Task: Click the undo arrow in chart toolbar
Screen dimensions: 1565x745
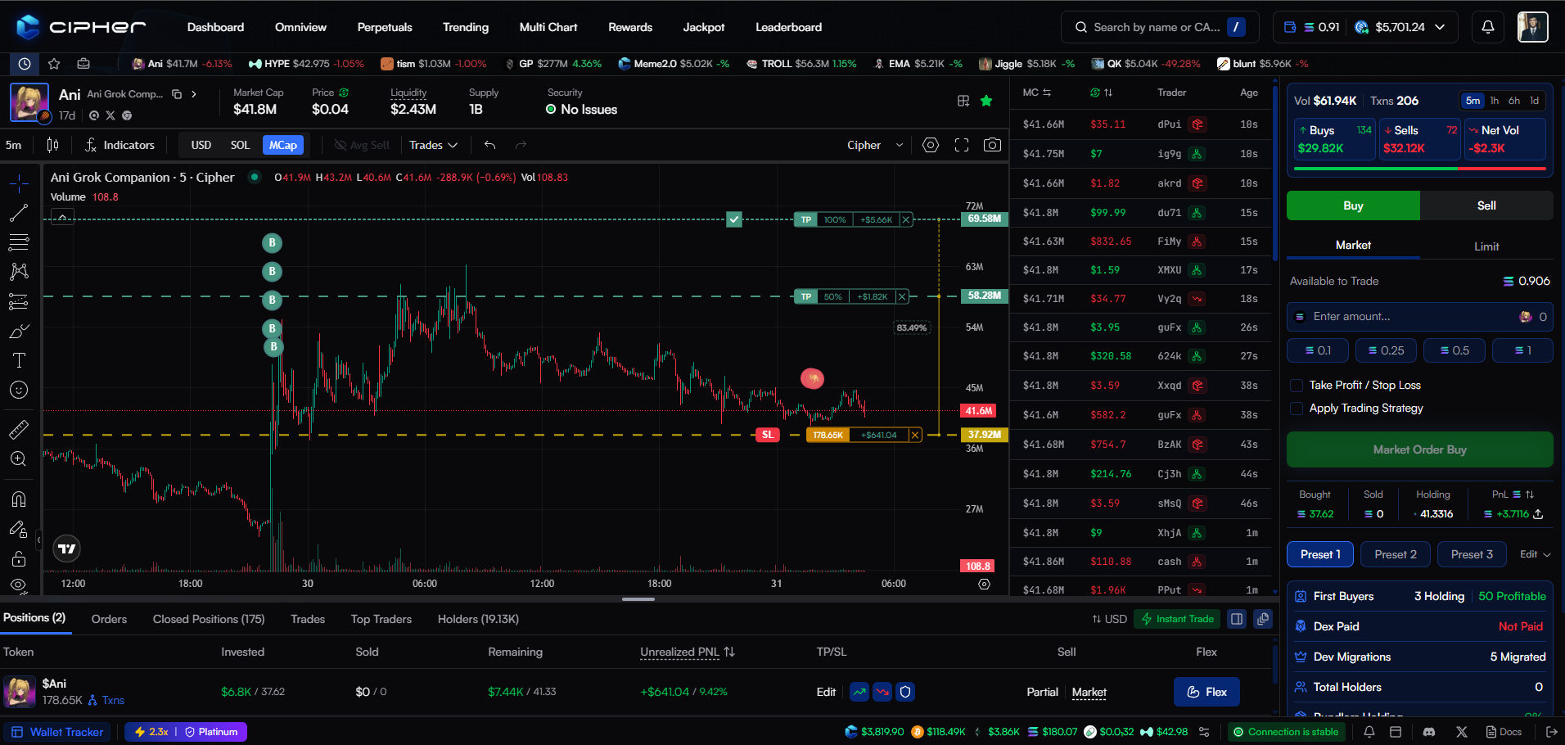Action: coord(489,145)
